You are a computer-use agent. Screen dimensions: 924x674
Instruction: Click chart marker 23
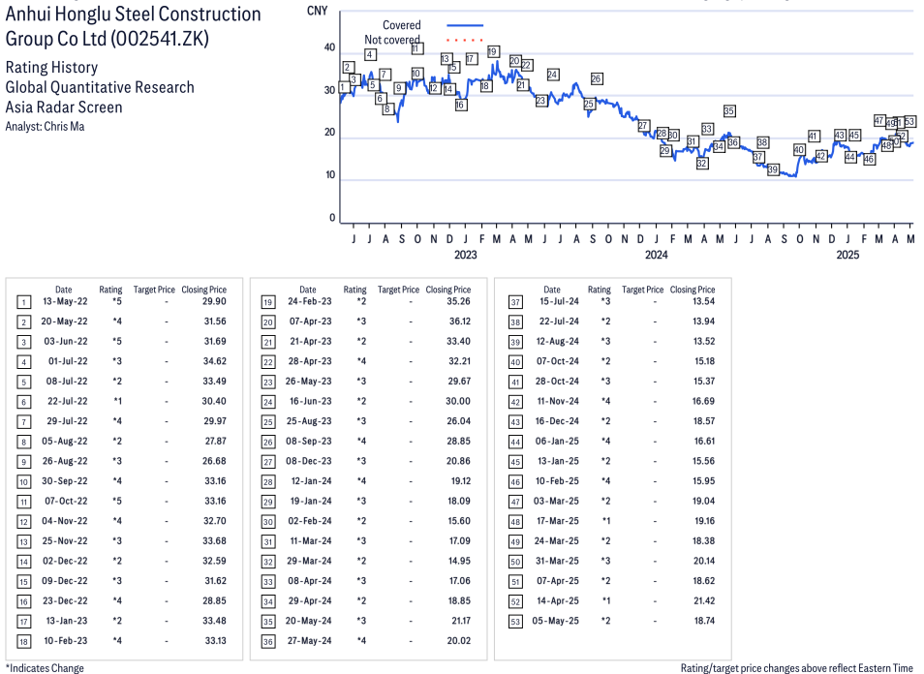pos(541,101)
